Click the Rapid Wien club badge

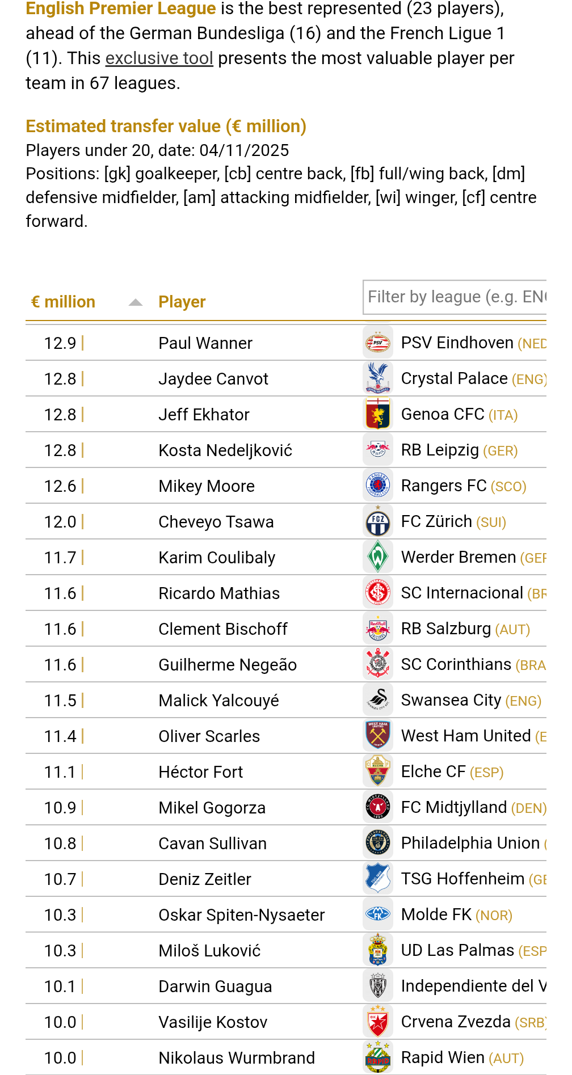click(x=378, y=1057)
